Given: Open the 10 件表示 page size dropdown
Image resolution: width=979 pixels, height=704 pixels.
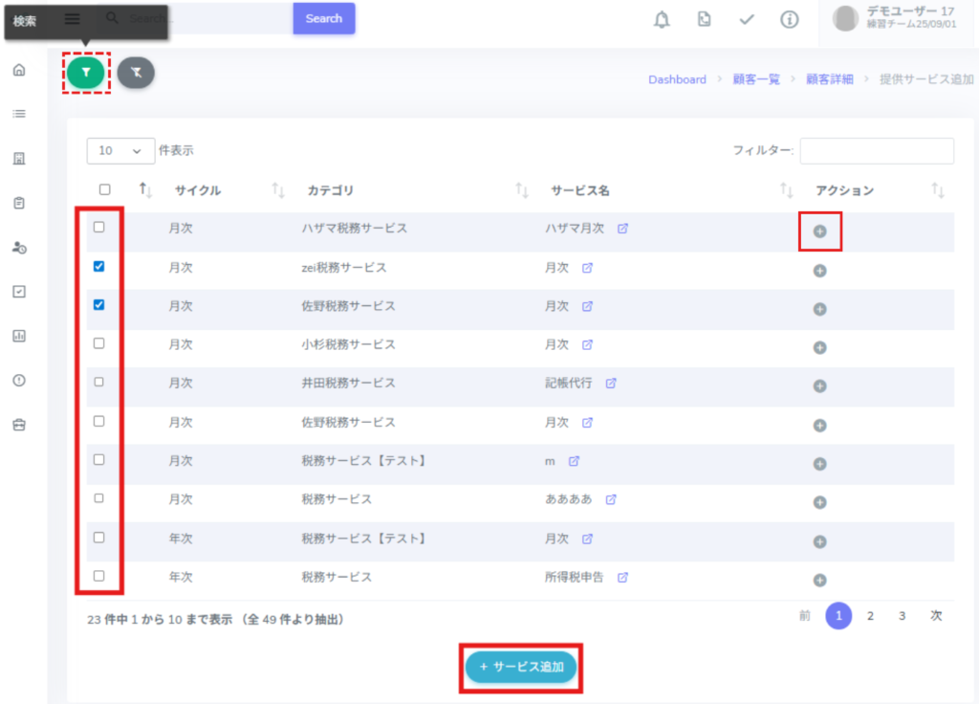Looking at the screenshot, I should coord(120,151).
